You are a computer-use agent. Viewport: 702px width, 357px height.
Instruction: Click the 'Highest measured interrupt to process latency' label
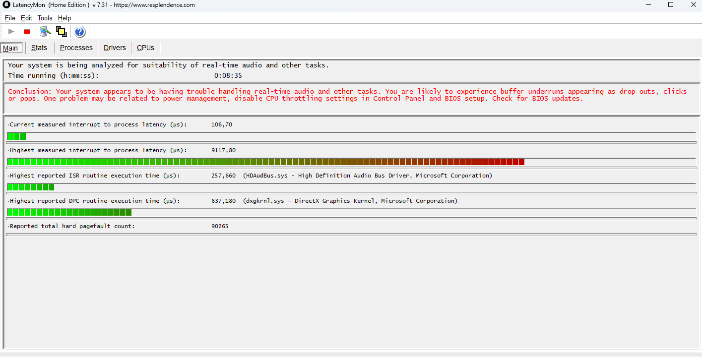(98, 150)
